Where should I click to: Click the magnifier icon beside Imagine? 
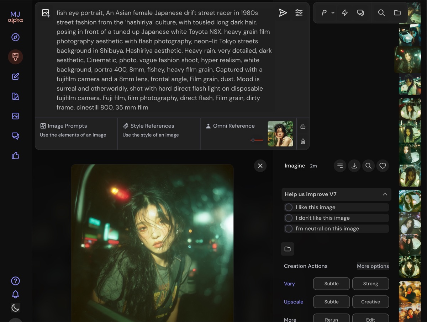[368, 166]
